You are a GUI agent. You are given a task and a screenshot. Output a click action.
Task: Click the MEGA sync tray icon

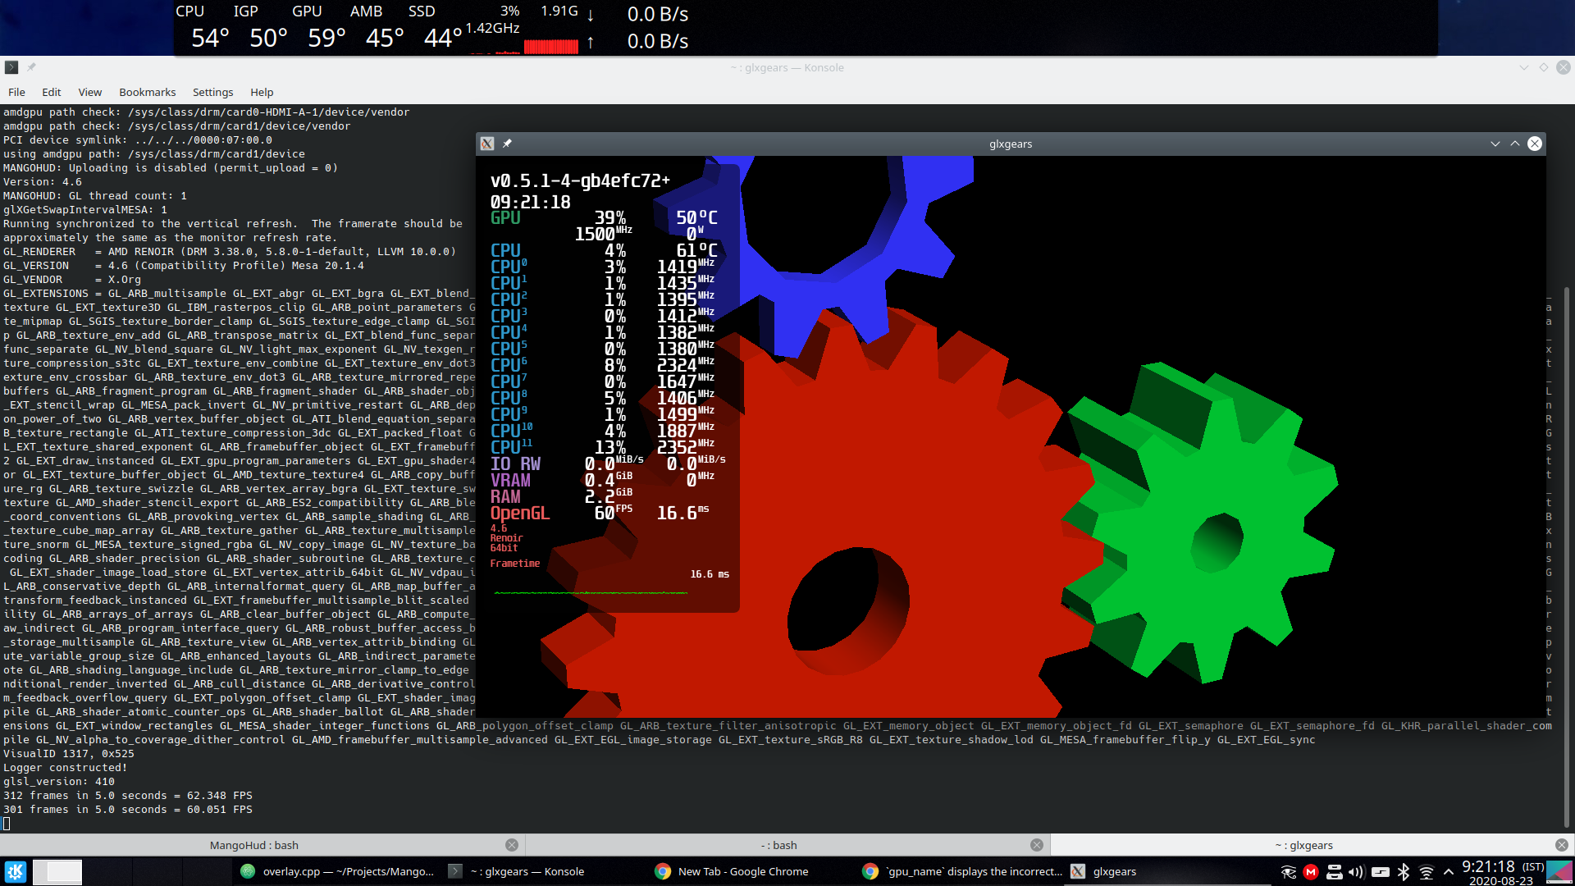1311,871
